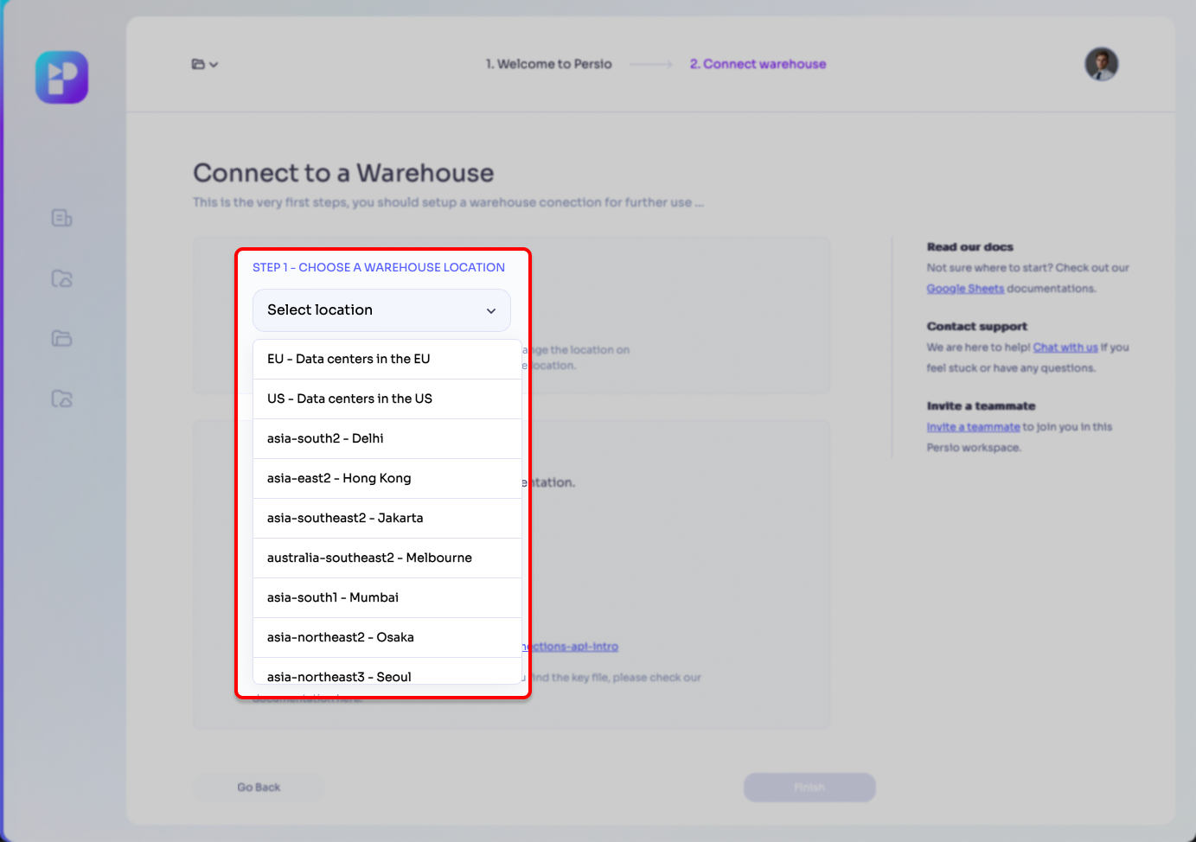
Task: Click the bottom cloud folder icon in sidebar
Action: (x=61, y=399)
